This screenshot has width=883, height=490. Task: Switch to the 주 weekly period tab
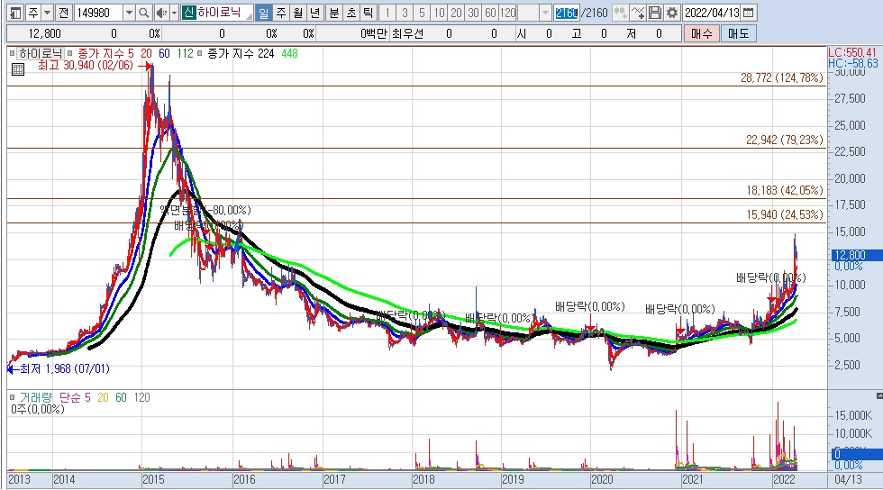coord(280,13)
